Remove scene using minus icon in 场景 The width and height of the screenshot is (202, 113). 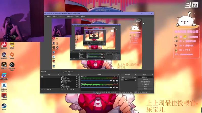tap(45, 89)
